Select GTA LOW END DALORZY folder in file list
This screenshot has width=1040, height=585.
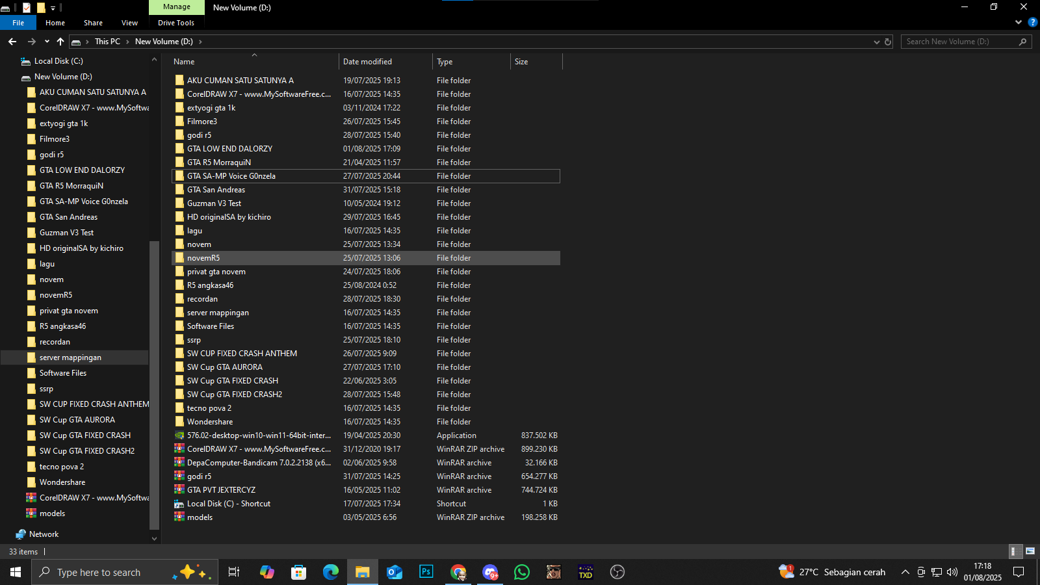coord(229,149)
